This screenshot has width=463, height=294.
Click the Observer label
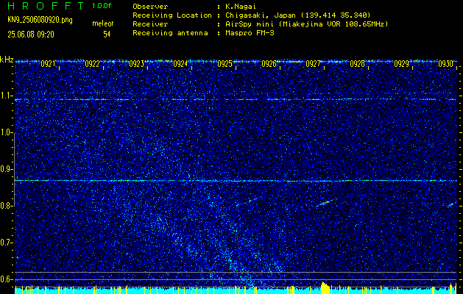coord(150,7)
